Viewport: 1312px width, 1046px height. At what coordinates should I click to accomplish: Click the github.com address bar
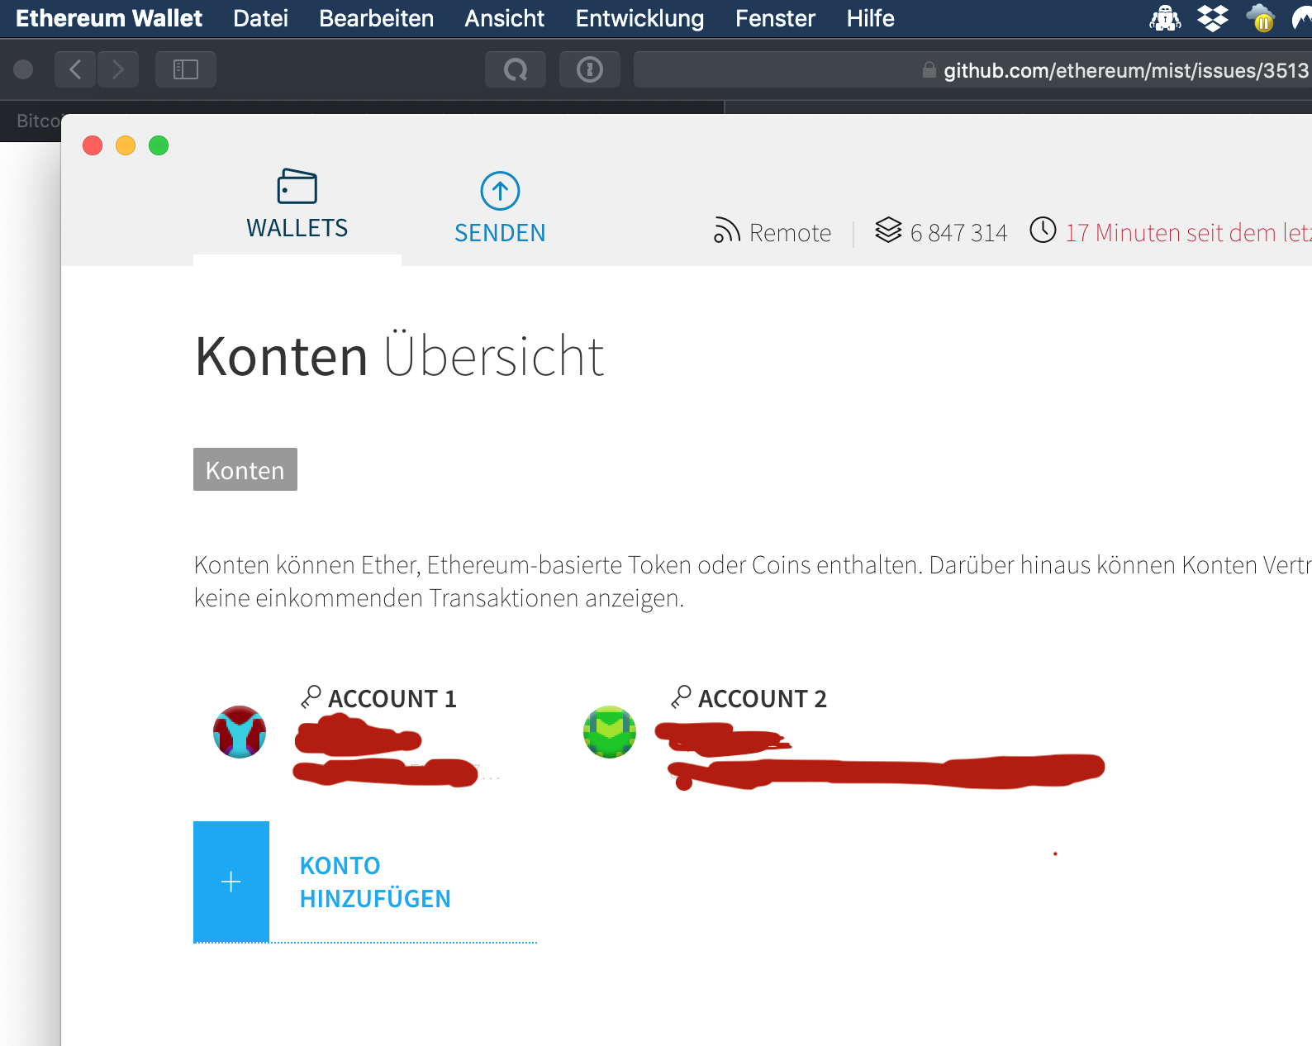tap(972, 69)
